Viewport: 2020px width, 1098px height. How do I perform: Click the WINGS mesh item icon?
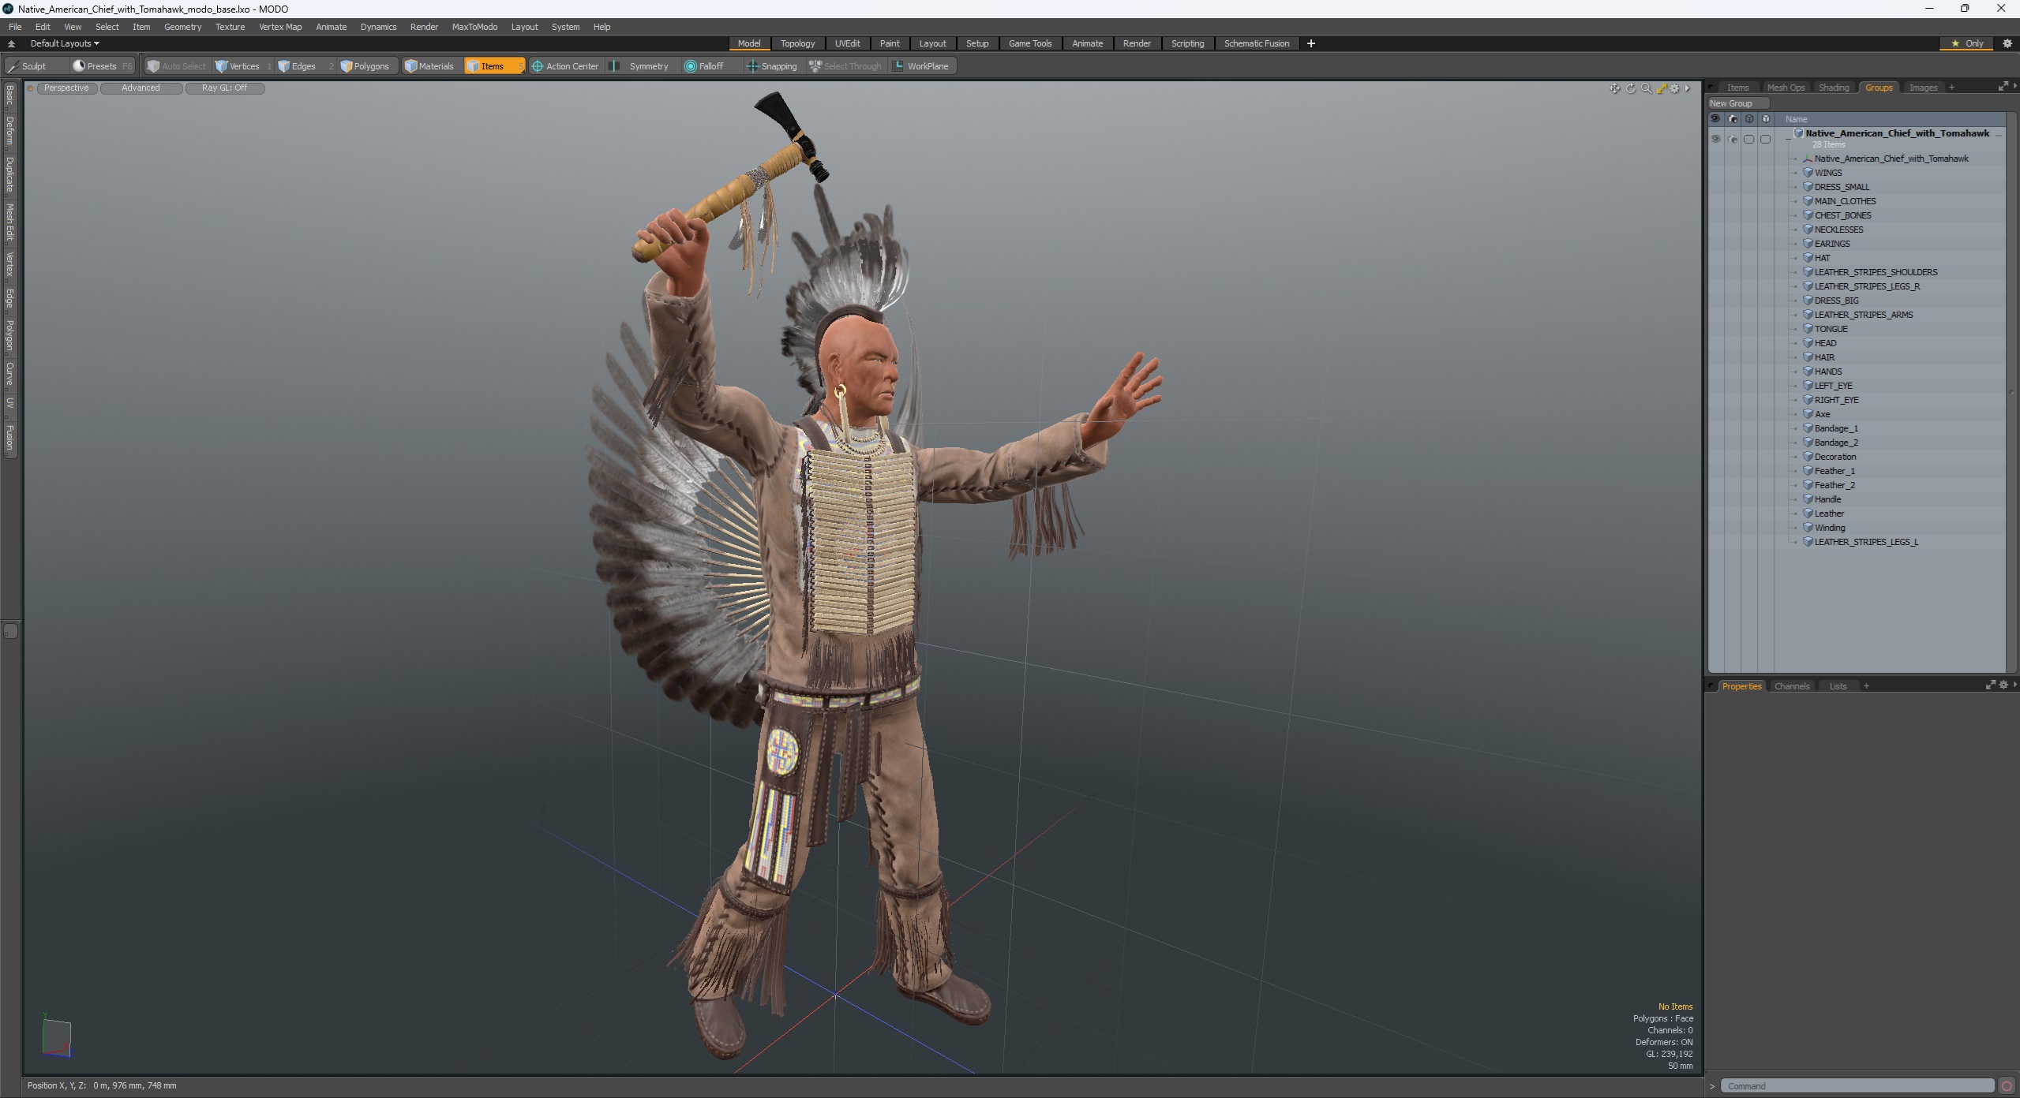coord(1808,173)
